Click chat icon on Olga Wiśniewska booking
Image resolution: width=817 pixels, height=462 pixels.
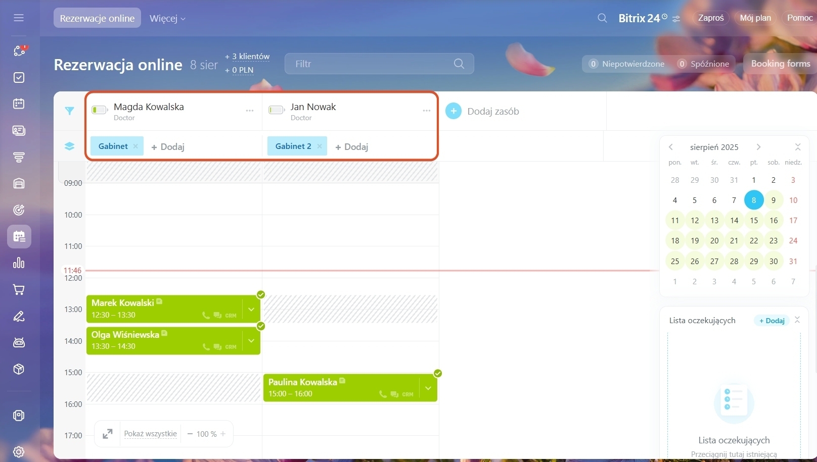[217, 347]
